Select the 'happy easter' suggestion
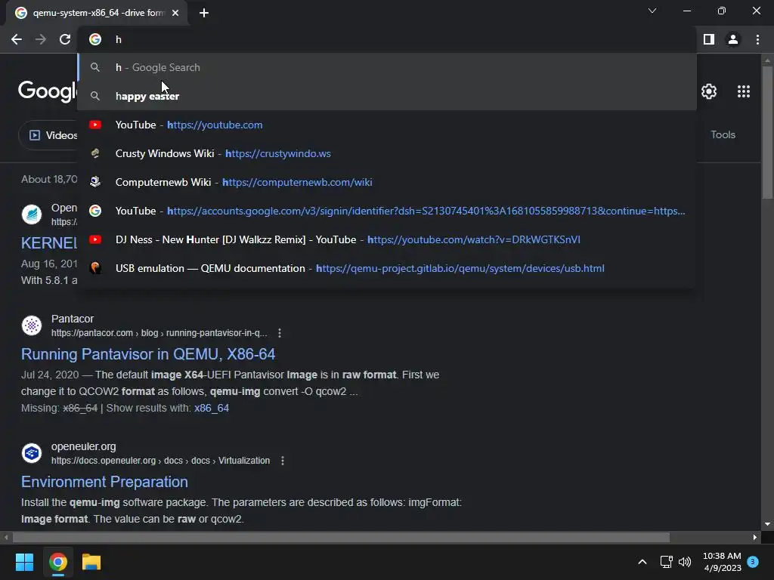Screen dimensions: 774x580 pyautogui.click(x=387, y=96)
